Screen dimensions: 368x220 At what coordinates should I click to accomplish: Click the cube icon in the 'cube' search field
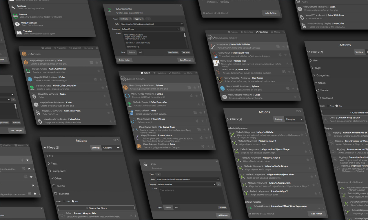[x=24, y=54]
